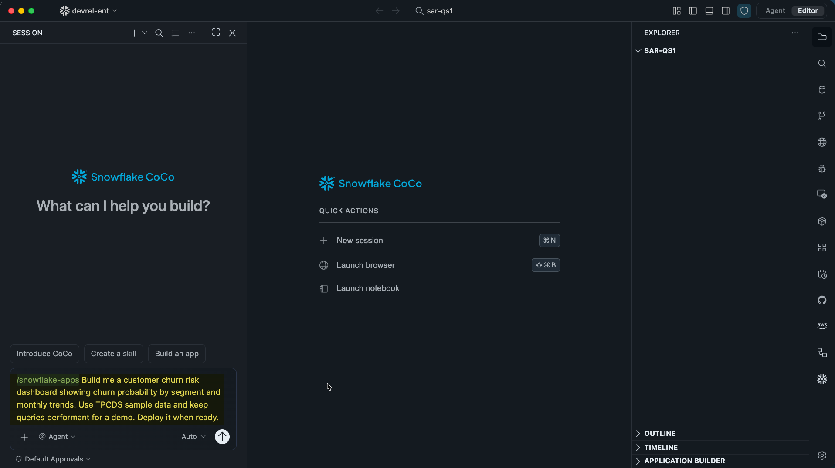Open session list icon in Session header
The width and height of the screenshot is (835, 468).
click(x=175, y=33)
